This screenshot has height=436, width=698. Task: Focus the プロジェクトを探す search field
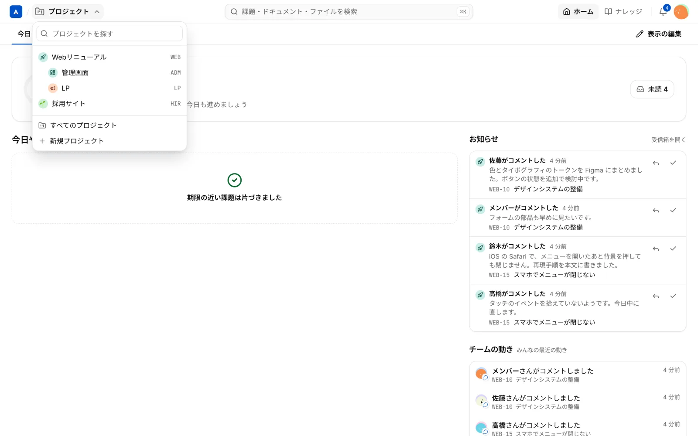(x=109, y=34)
